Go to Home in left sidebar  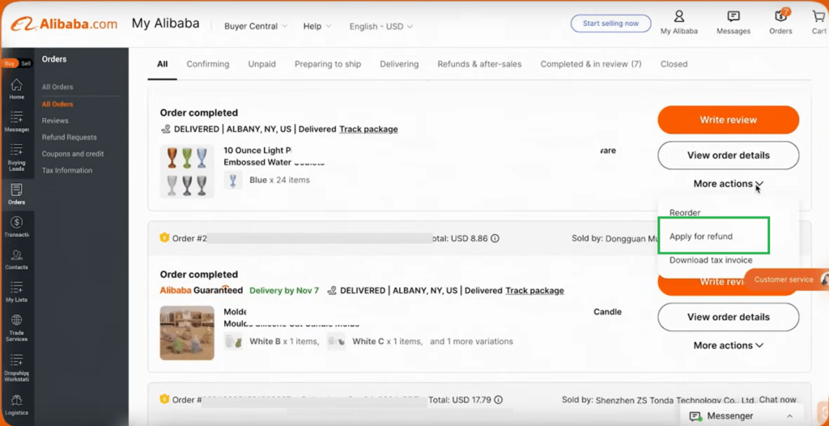16,89
